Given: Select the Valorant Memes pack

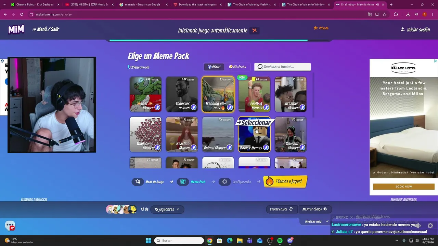Looking at the screenshot, I should (x=291, y=134).
